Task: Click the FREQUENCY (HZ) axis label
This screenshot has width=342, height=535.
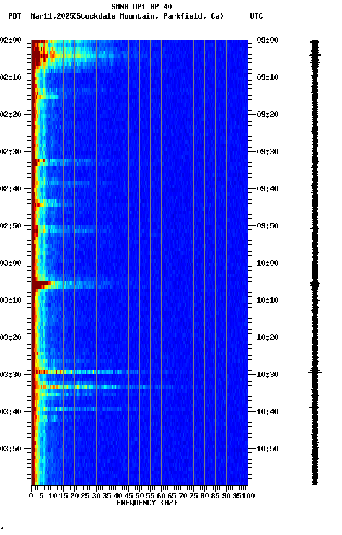Action: click(x=147, y=503)
